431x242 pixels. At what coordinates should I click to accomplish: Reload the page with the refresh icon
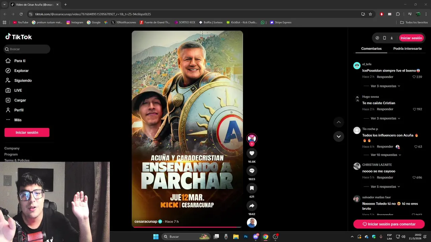point(21,14)
